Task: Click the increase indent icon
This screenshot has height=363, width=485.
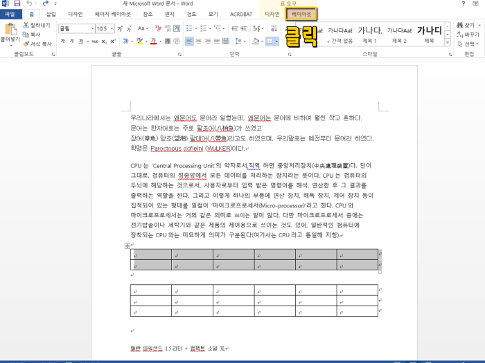Action: (x=244, y=29)
